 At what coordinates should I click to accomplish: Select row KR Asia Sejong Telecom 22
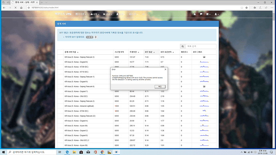[x=137, y=116]
